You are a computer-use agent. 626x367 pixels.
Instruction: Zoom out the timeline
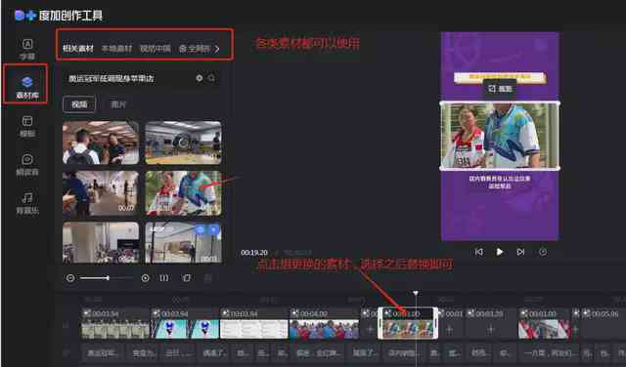[69, 278]
